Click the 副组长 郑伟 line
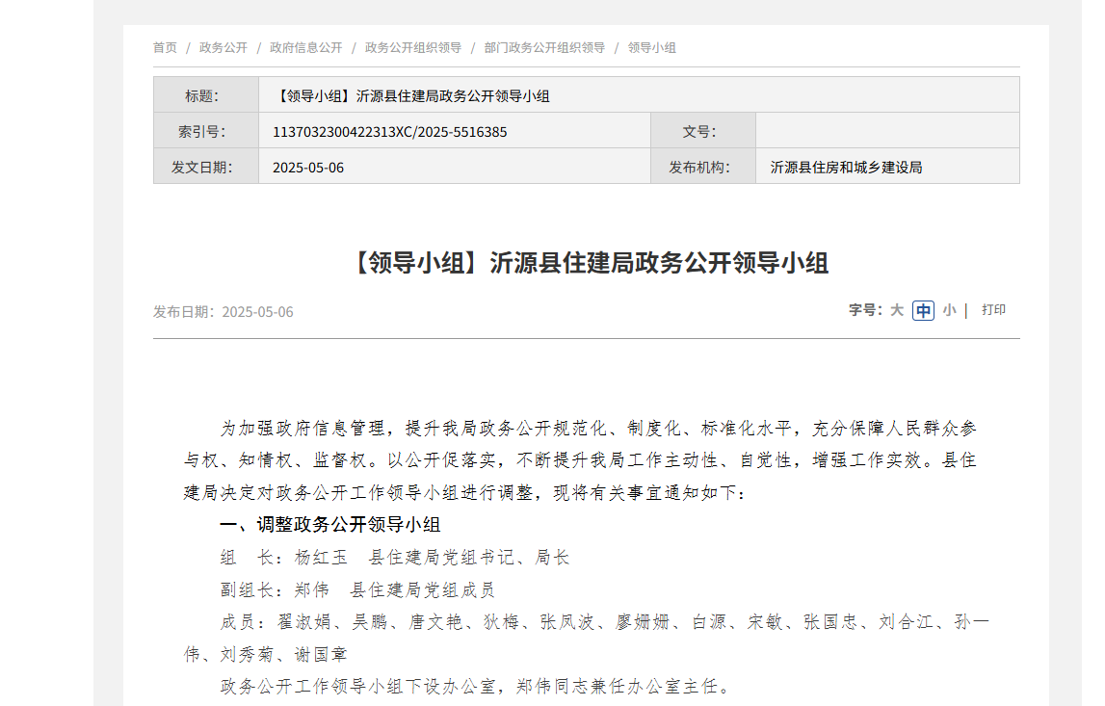This screenshot has height=706, width=1105. (x=357, y=590)
